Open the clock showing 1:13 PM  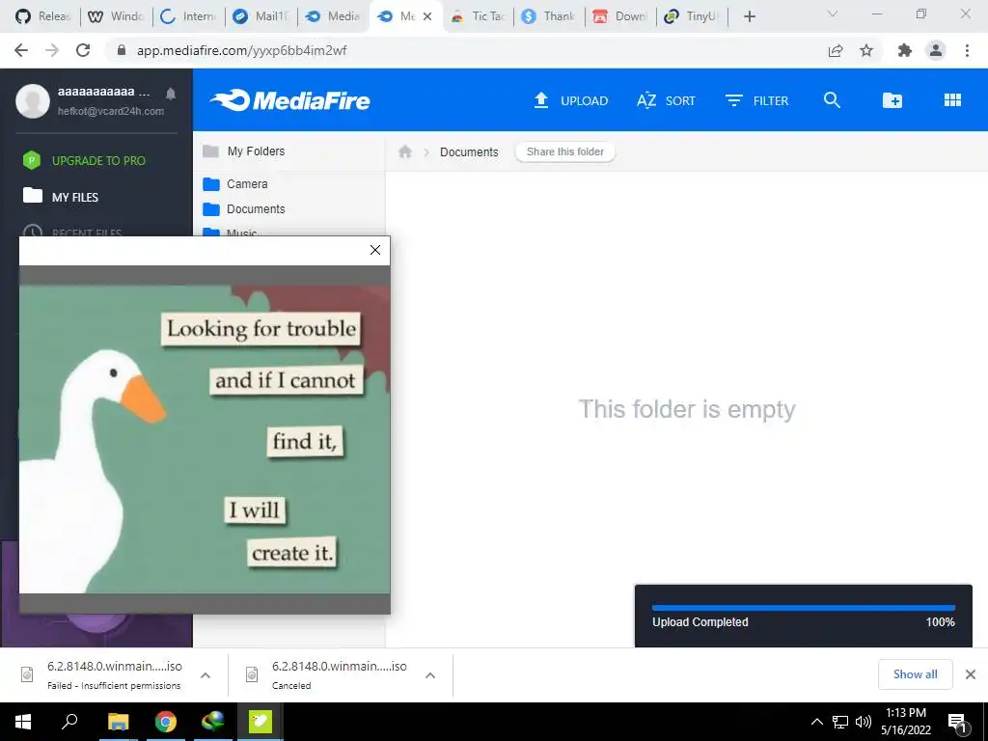[906, 722]
